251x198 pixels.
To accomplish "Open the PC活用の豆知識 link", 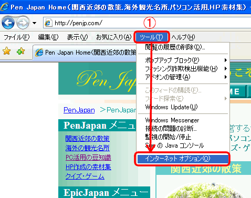I will click(x=88, y=158).
